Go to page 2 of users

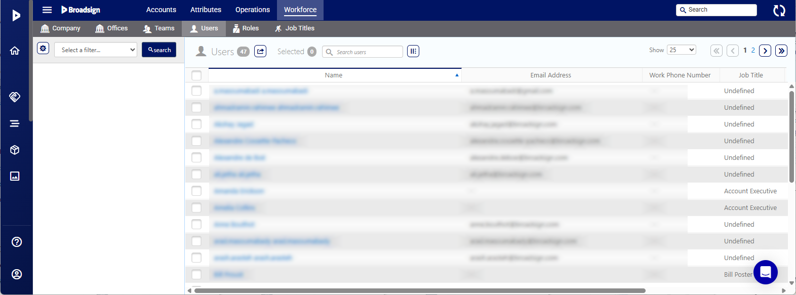(x=753, y=50)
